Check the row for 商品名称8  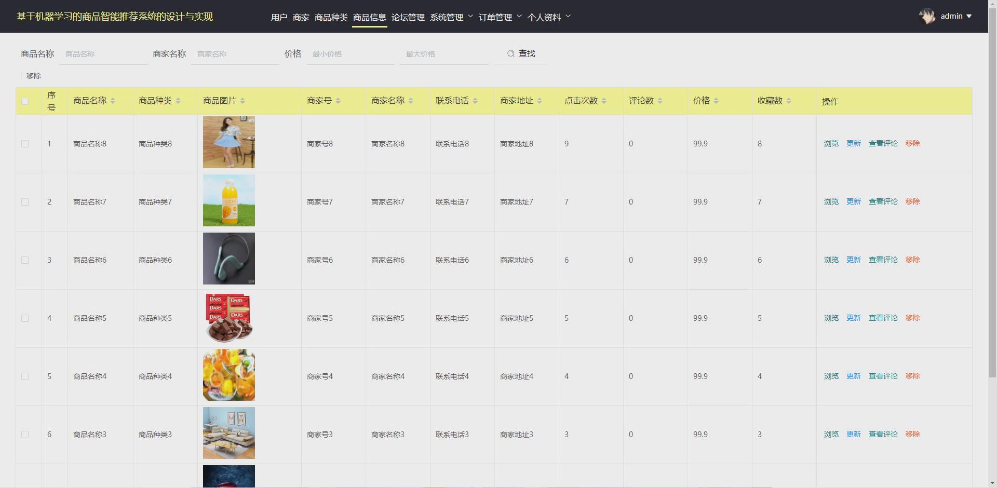[25, 144]
